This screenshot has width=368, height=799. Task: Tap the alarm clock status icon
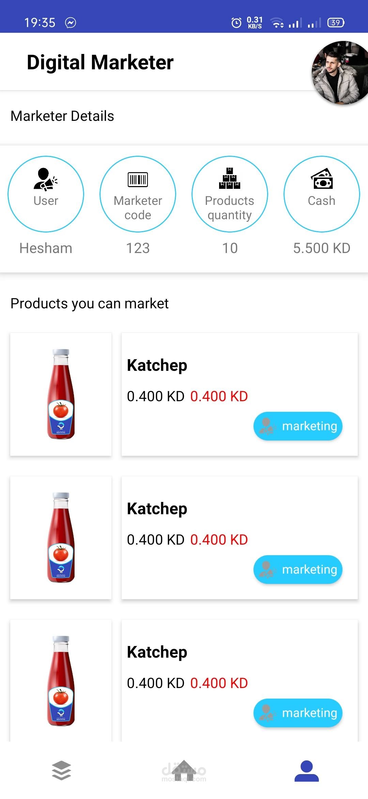click(236, 23)
